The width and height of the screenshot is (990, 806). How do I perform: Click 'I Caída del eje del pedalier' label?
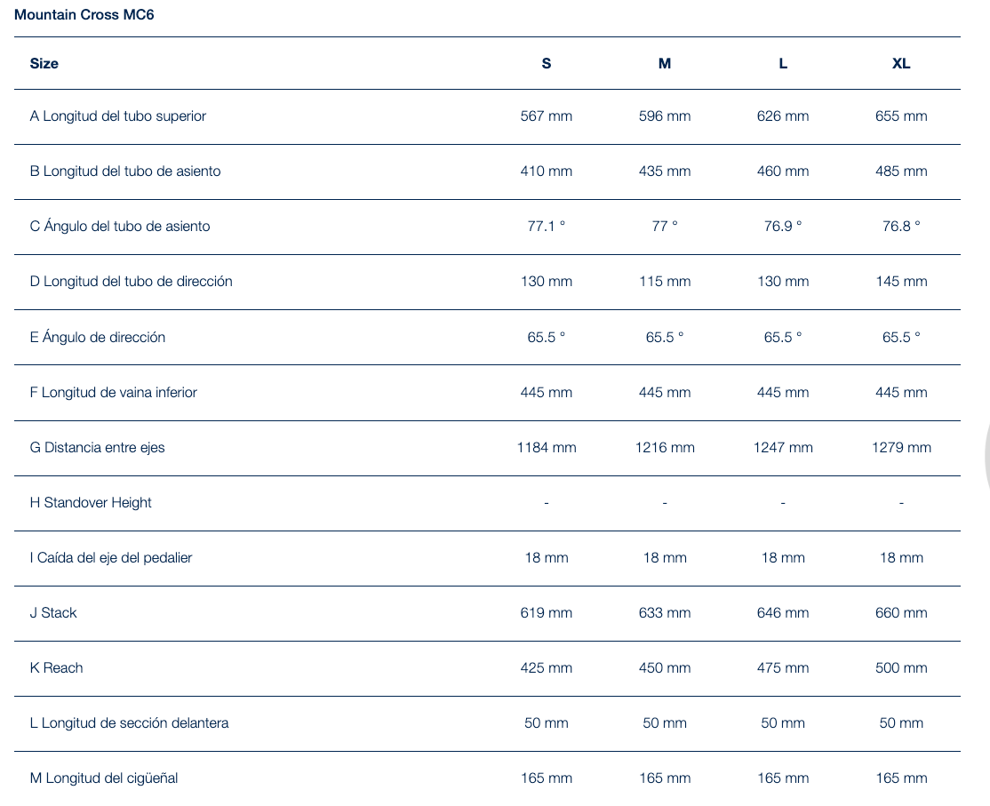click(x=111, y=558)
